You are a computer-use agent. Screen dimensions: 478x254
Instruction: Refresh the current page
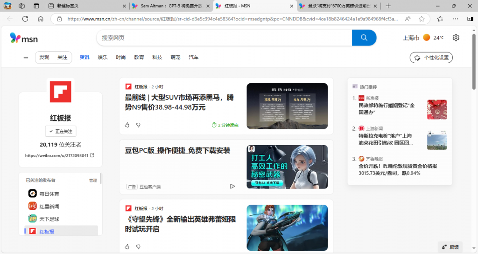[25, 19]
